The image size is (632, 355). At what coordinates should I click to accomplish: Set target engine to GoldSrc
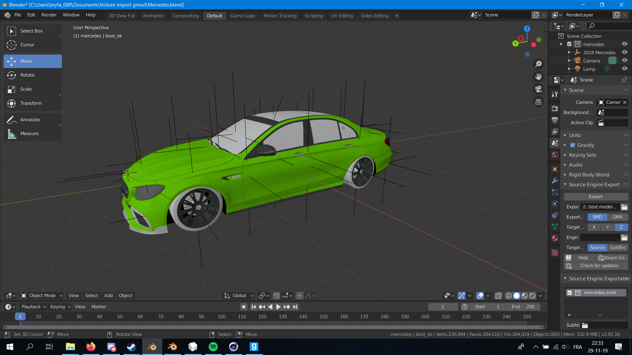[x=618, y=248]
